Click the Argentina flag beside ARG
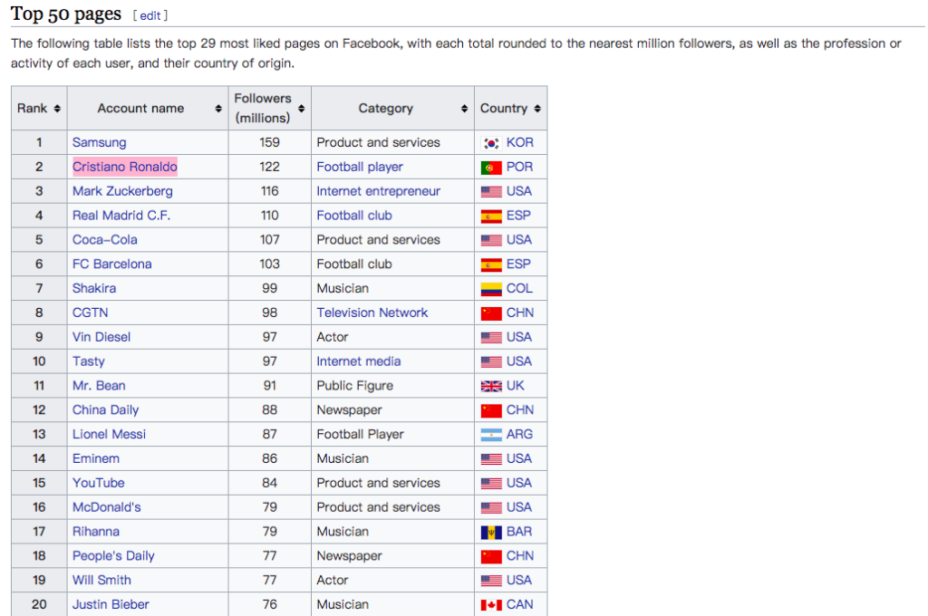The width and height of the screenshot is (928, 616). [491, 435]
